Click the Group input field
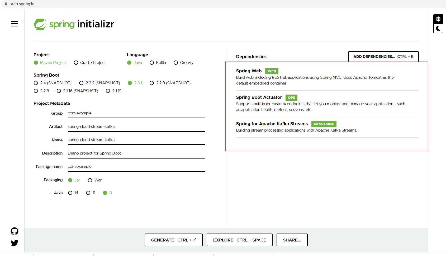This screenshot has height=256, width=446. coord(136,113)
